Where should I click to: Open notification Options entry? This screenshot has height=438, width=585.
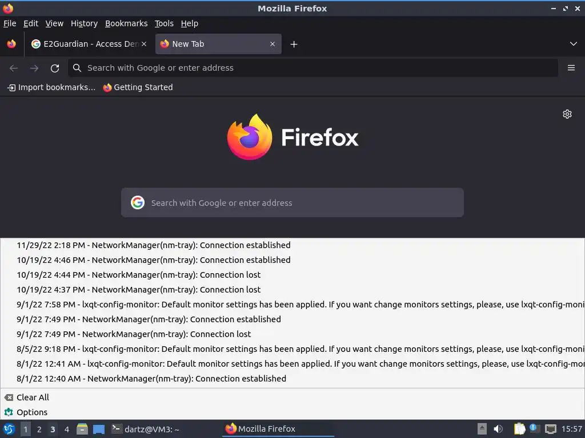click(292, 412)
